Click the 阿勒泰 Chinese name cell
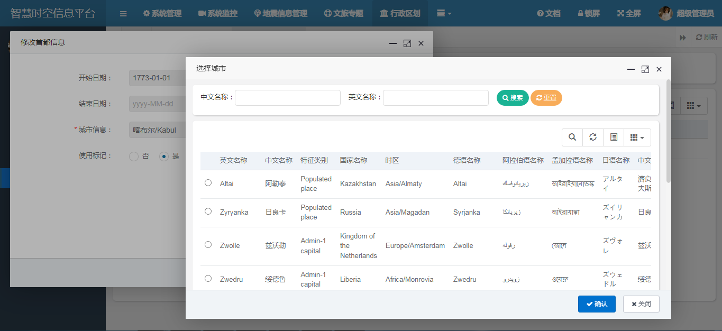 (276, 184)
